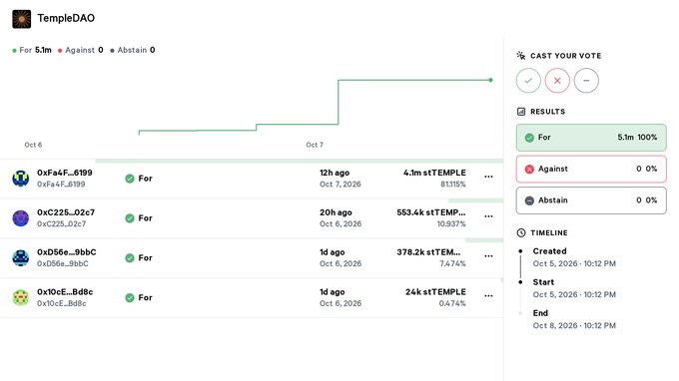Vote Against with the red X button

coord(557,81)
